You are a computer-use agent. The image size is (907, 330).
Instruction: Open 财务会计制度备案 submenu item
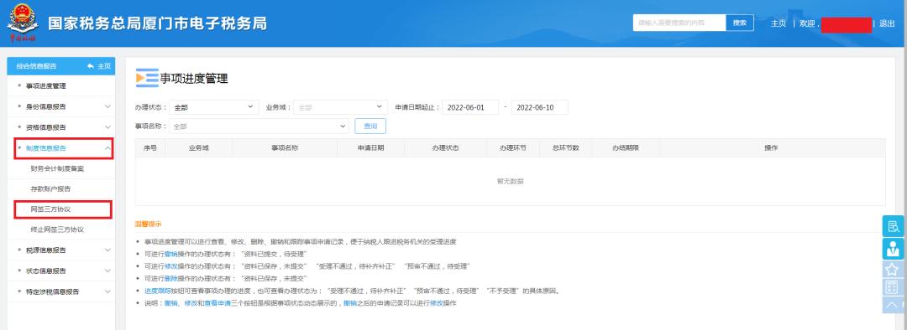pyautogui.click(x=57, y=169)
